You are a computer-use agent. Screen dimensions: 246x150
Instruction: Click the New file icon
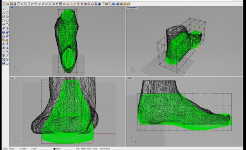click(x=4, y=4)
